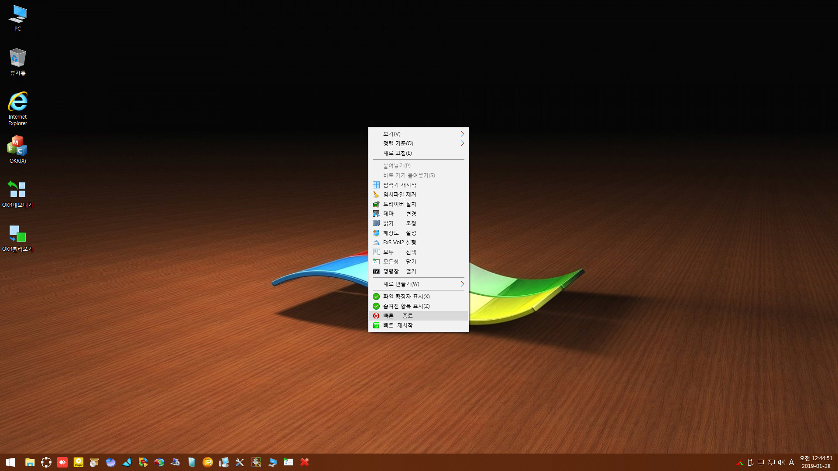Click the red X taskbar icon
This screenshot has height=471, width=838.
[x=305, y=462]
